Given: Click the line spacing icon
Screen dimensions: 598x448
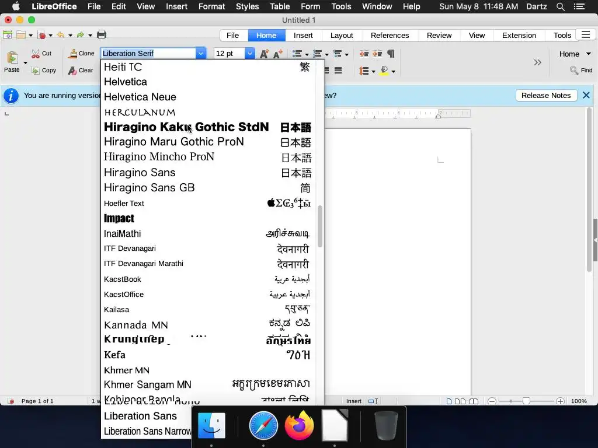Looking at the screenshot, I should [364, 71].
